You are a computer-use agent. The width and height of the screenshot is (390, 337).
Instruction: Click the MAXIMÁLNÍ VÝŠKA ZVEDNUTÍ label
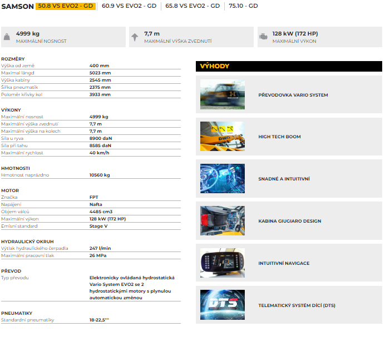click(x=178, y=41)
